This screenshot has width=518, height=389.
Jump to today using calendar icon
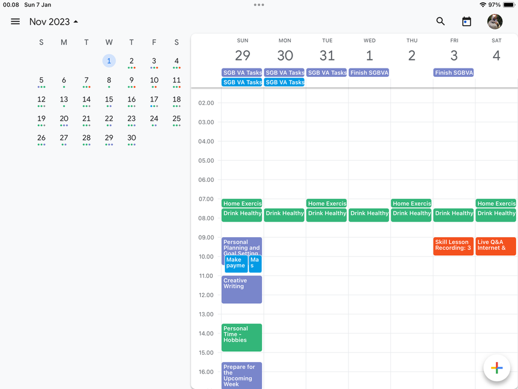pyautogui.click(x=466, y=22)
